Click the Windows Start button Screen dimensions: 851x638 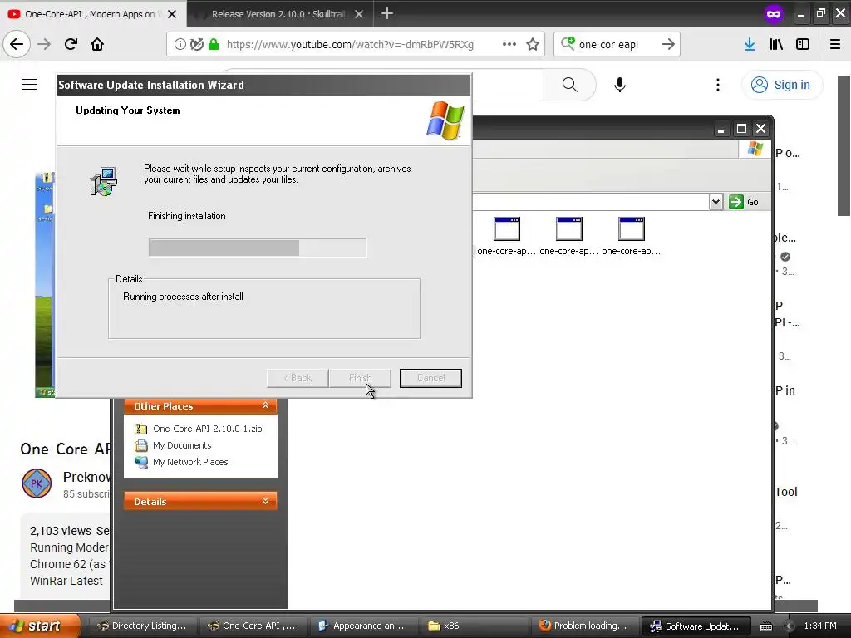pos(41,626)
